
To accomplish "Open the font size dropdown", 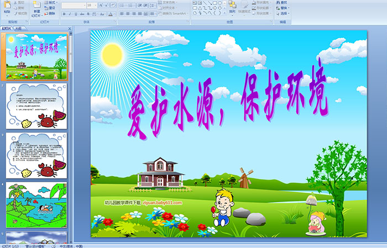I will (x=96, y=5).
